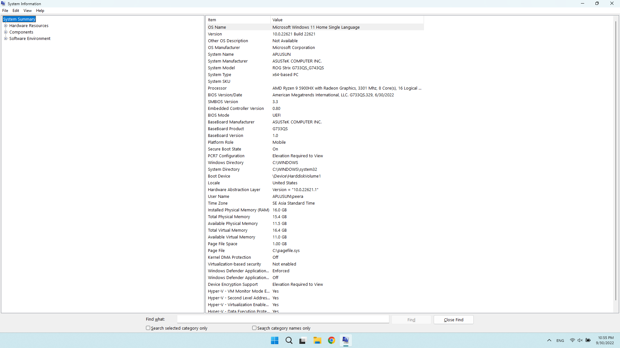This screenshot has width=620, height=348.
Task: Enable Search category names only checkbox
Action: point(254,328)
